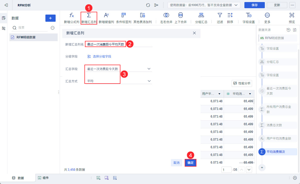Go to next page with down chevron
The height and width of the screenshot is (184, 300).
tap(249, 170)
